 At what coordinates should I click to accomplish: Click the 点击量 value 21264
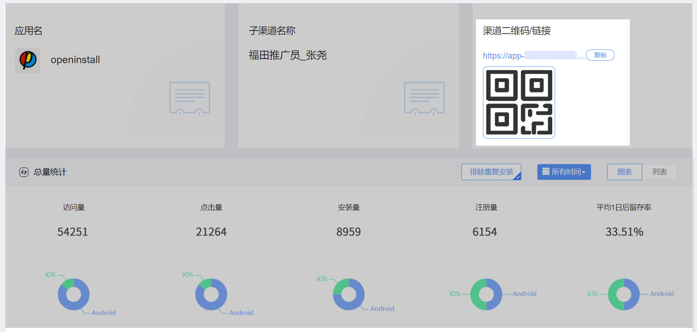tap(211, 232)
